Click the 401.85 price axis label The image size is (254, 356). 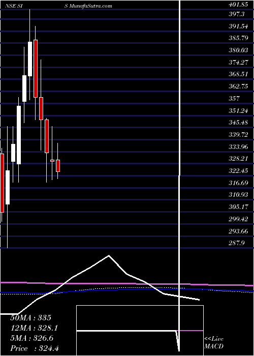(239, 5)
